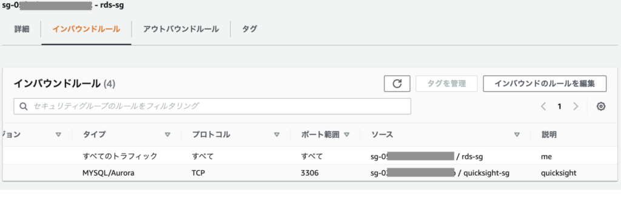Select page number 1 in pagination
Viewport: 621px width, 221px height.
pos(560,107)
